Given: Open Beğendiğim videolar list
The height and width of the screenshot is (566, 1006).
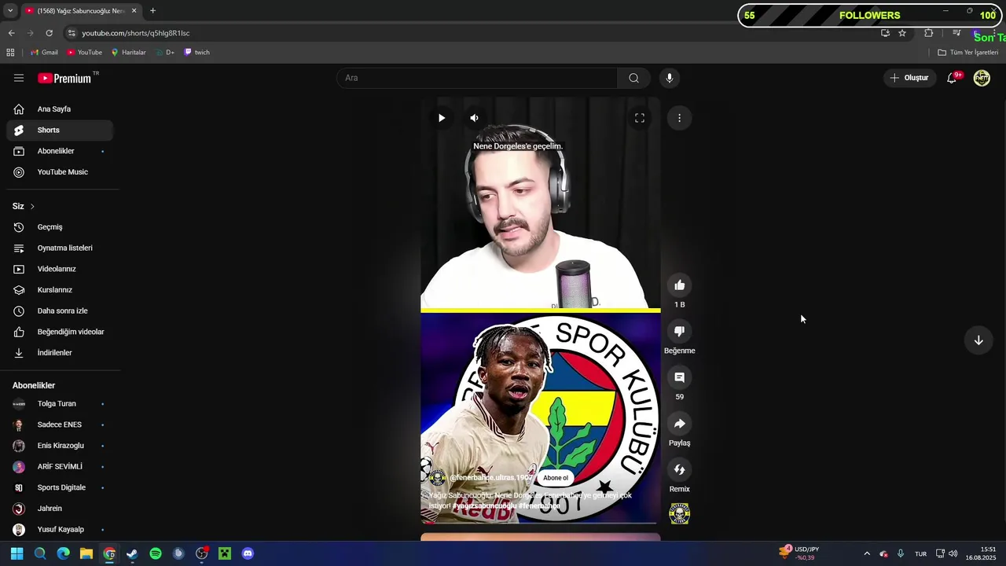Looking at the screenshot, I should coord(60,332).
